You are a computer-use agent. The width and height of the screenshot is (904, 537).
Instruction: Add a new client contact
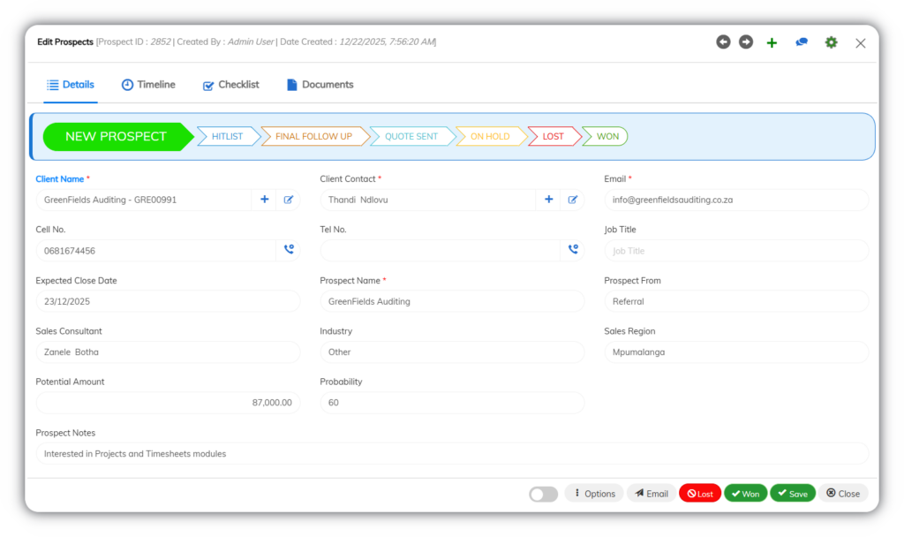pos(548,200)
